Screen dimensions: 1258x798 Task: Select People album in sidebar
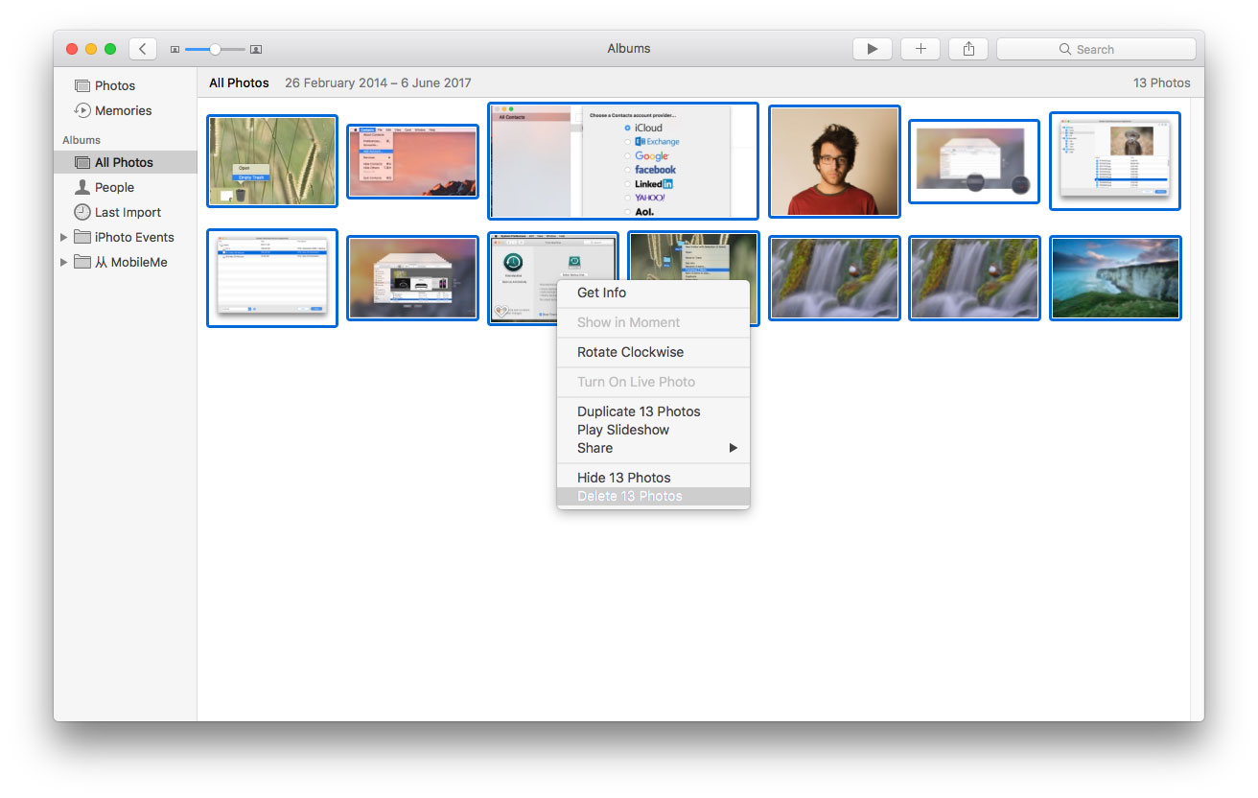(114, 187)
